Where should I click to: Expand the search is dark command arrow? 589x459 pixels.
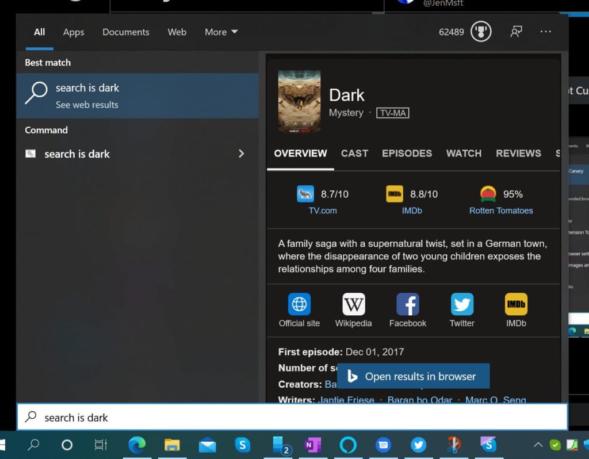coord(241,154)
